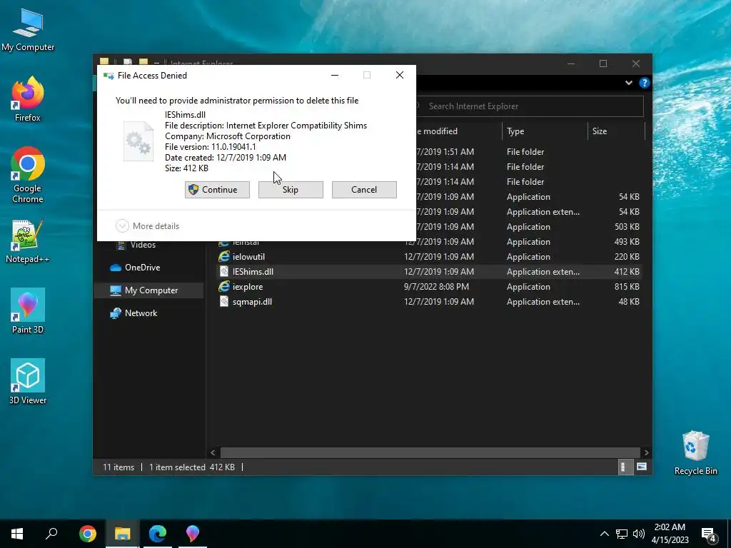Expand the Explorer ribbon chevron

click(628, 83)
